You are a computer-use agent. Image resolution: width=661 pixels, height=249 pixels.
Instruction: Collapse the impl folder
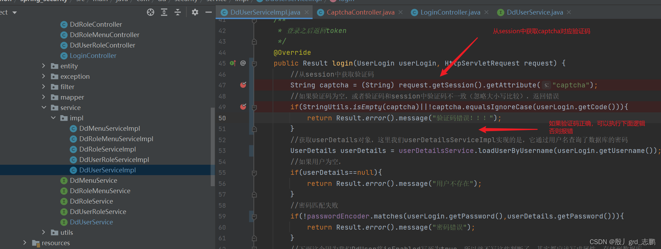[x=53, y=118]
